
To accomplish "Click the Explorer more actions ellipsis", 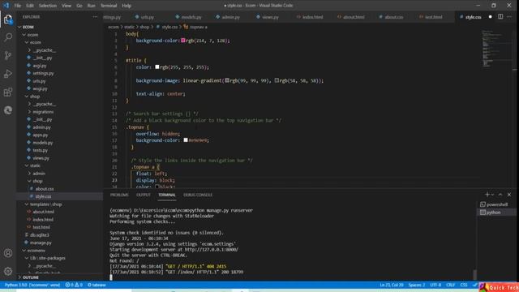I will tap(96, 17).
